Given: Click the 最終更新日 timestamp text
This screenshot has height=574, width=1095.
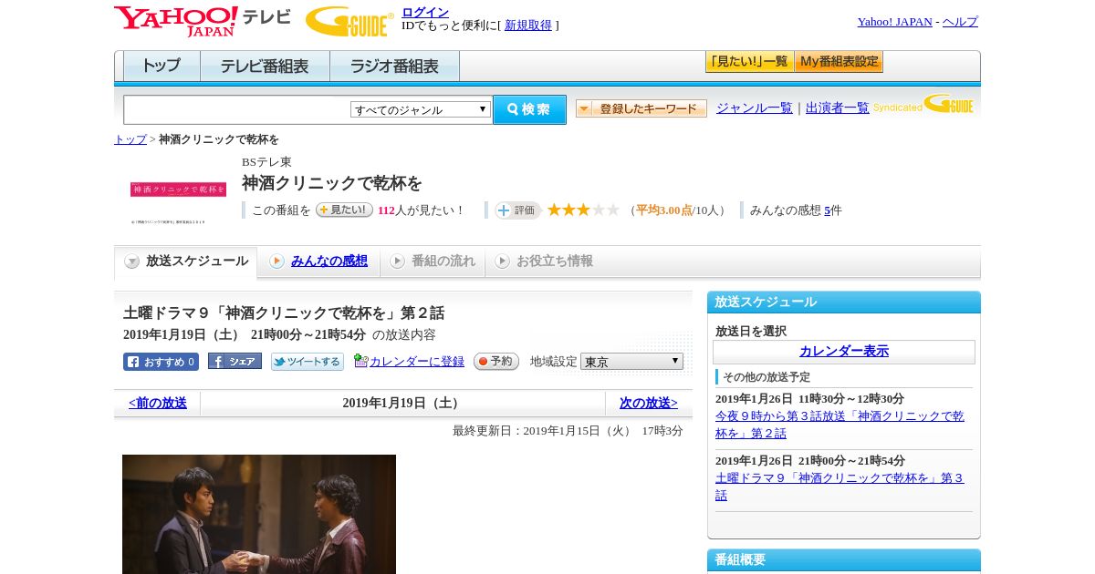Looking at the screenshot, I should [568, 431].
